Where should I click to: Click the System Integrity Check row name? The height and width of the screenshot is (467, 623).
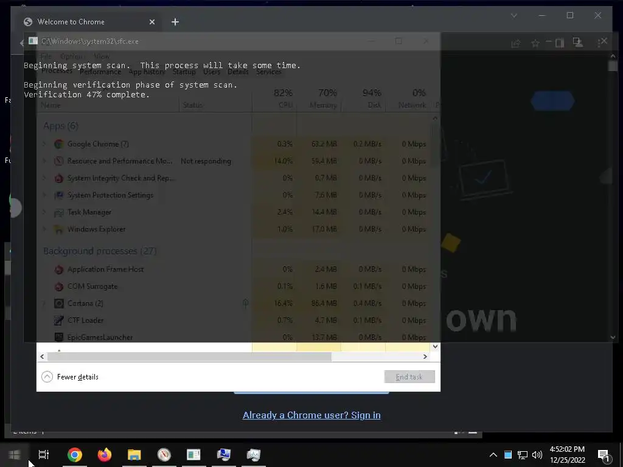coord(121,178)
